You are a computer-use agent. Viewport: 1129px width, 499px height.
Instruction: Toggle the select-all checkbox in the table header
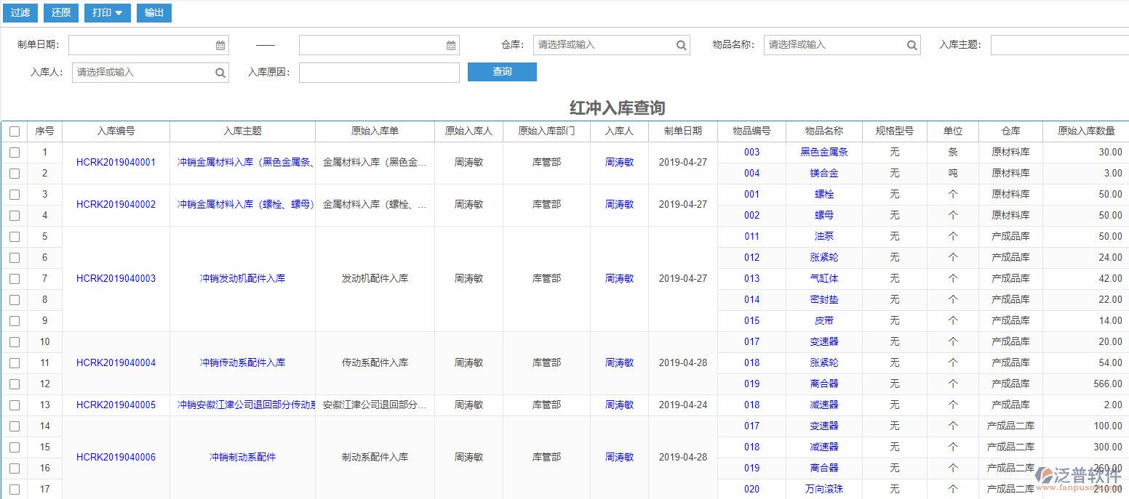tap(15, 131)
